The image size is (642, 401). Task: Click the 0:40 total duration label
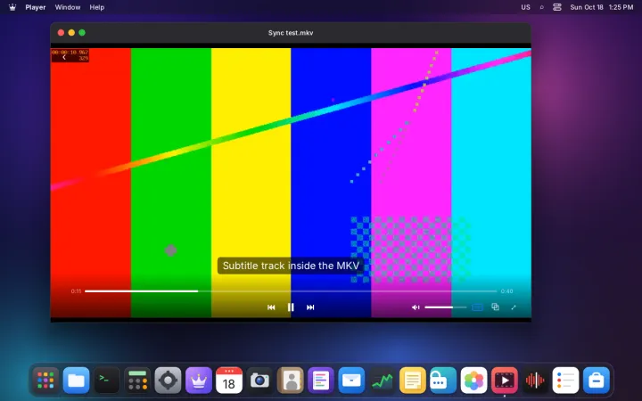pos(506,291)
